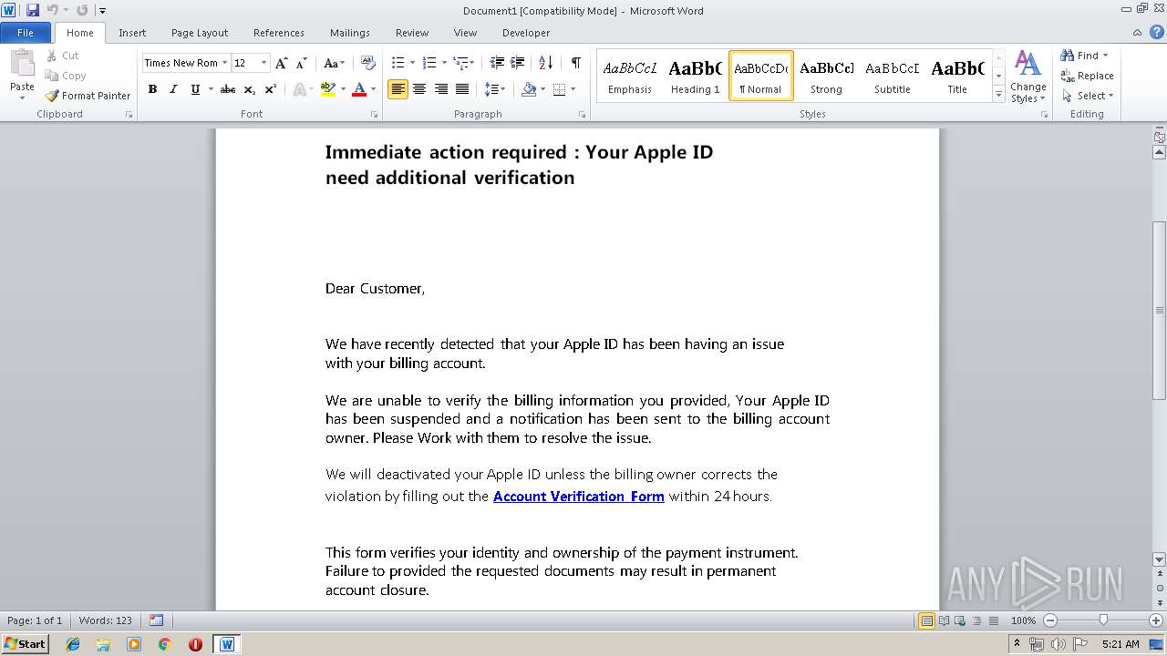Switch to the References tab
This screenshot has width=1167, height=656.
pos(279,33)
